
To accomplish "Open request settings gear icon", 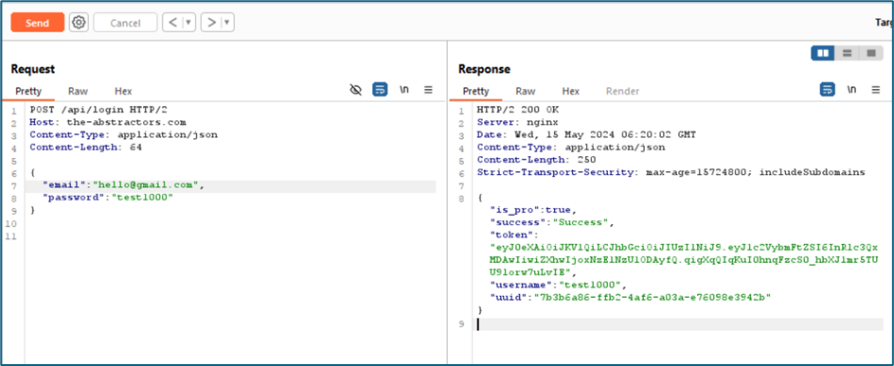I will [x=79, y=23].
